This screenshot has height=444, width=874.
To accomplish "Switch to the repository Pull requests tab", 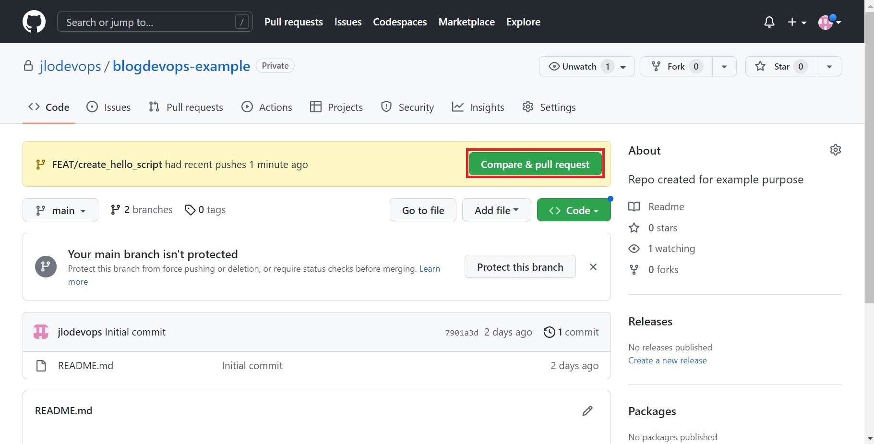I will click(186, 107).
